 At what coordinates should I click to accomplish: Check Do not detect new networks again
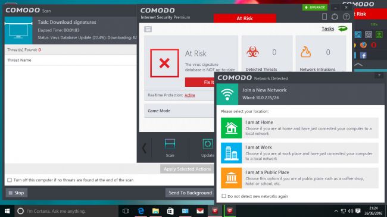tap(224, 196)
